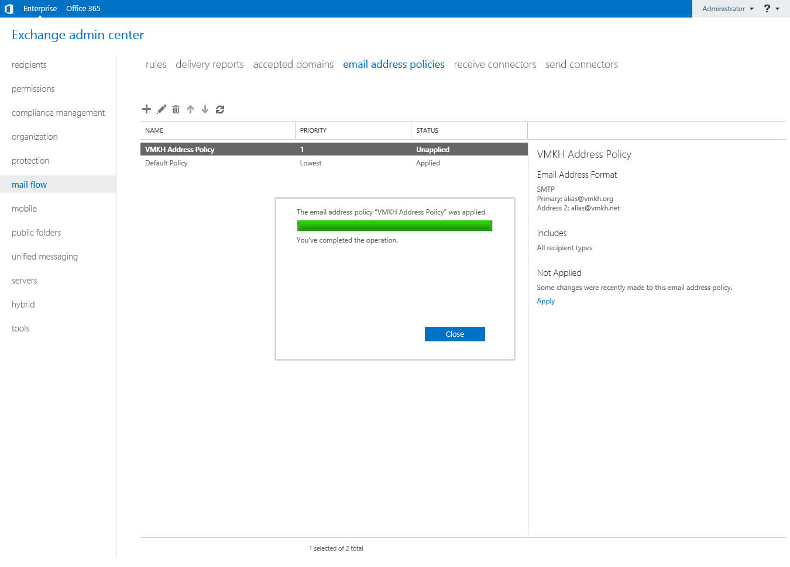Close the policy applied dialog

[x=455, y=334]
